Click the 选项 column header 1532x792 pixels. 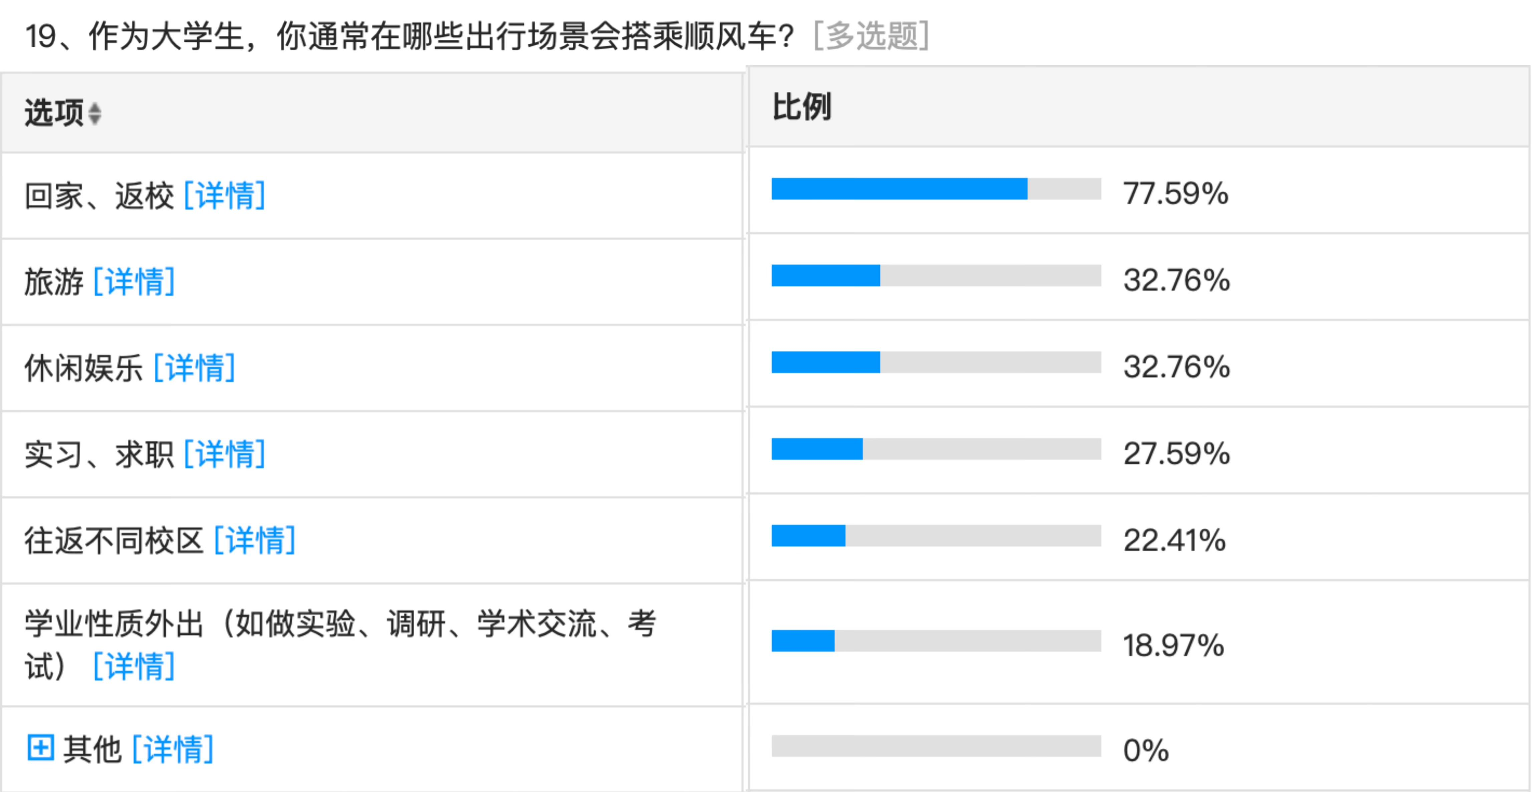click(53, 113)
